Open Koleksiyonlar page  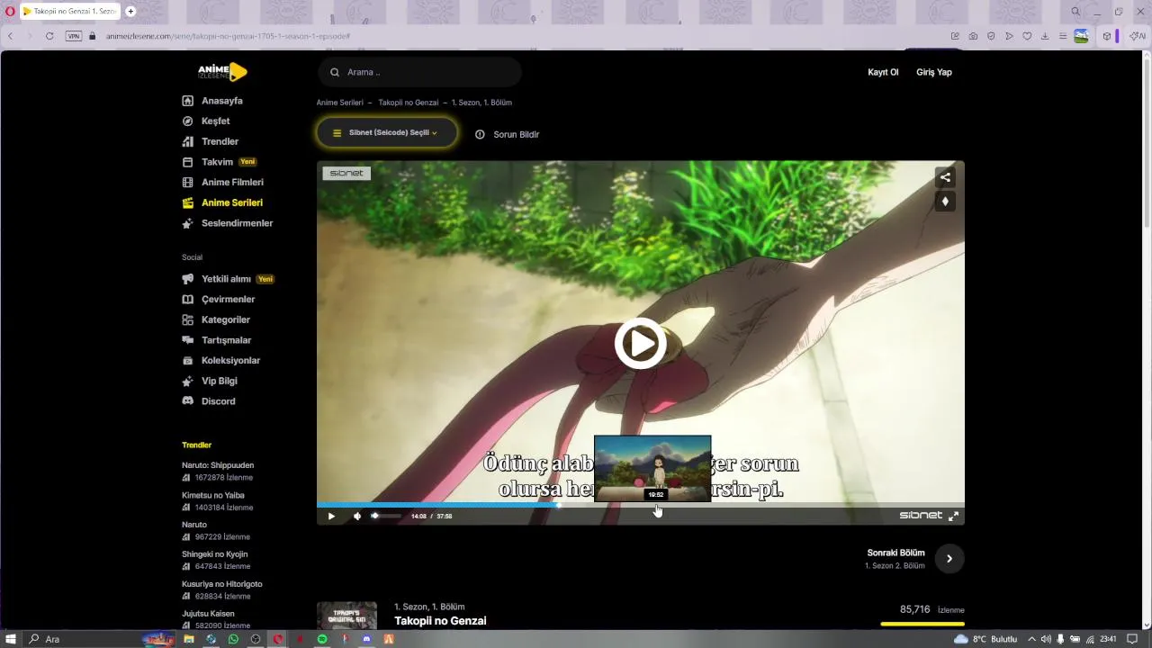click(x=221, y=360)
